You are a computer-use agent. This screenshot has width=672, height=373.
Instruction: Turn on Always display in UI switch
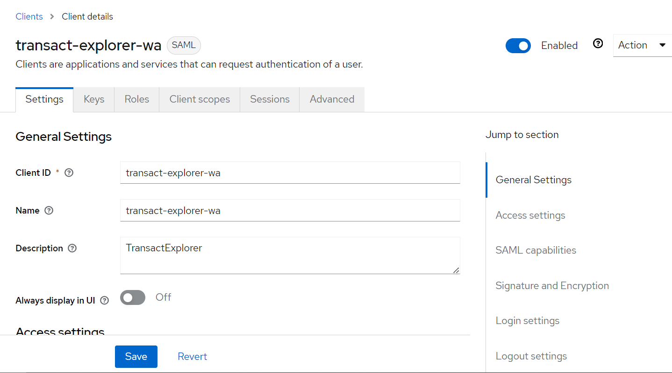click(x=133, y=297)
